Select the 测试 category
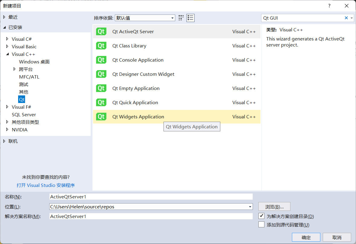Screen dimensions: 356x244 pos(24,84)
